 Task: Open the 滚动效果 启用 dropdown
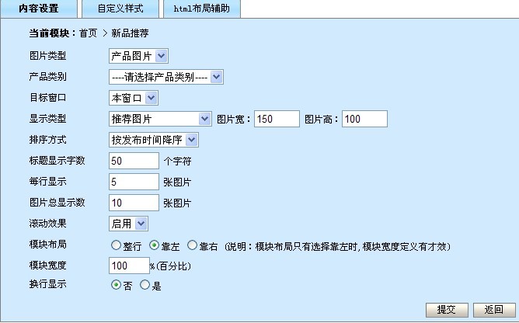[128, 224]
